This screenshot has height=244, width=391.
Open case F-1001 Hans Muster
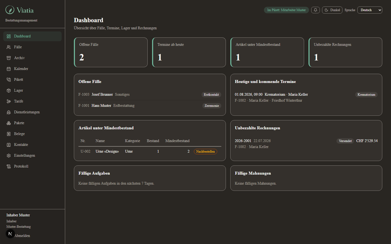(150, 106)
